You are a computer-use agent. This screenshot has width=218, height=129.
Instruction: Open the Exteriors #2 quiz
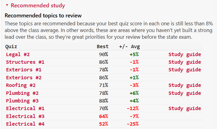[x=24, y=78]
